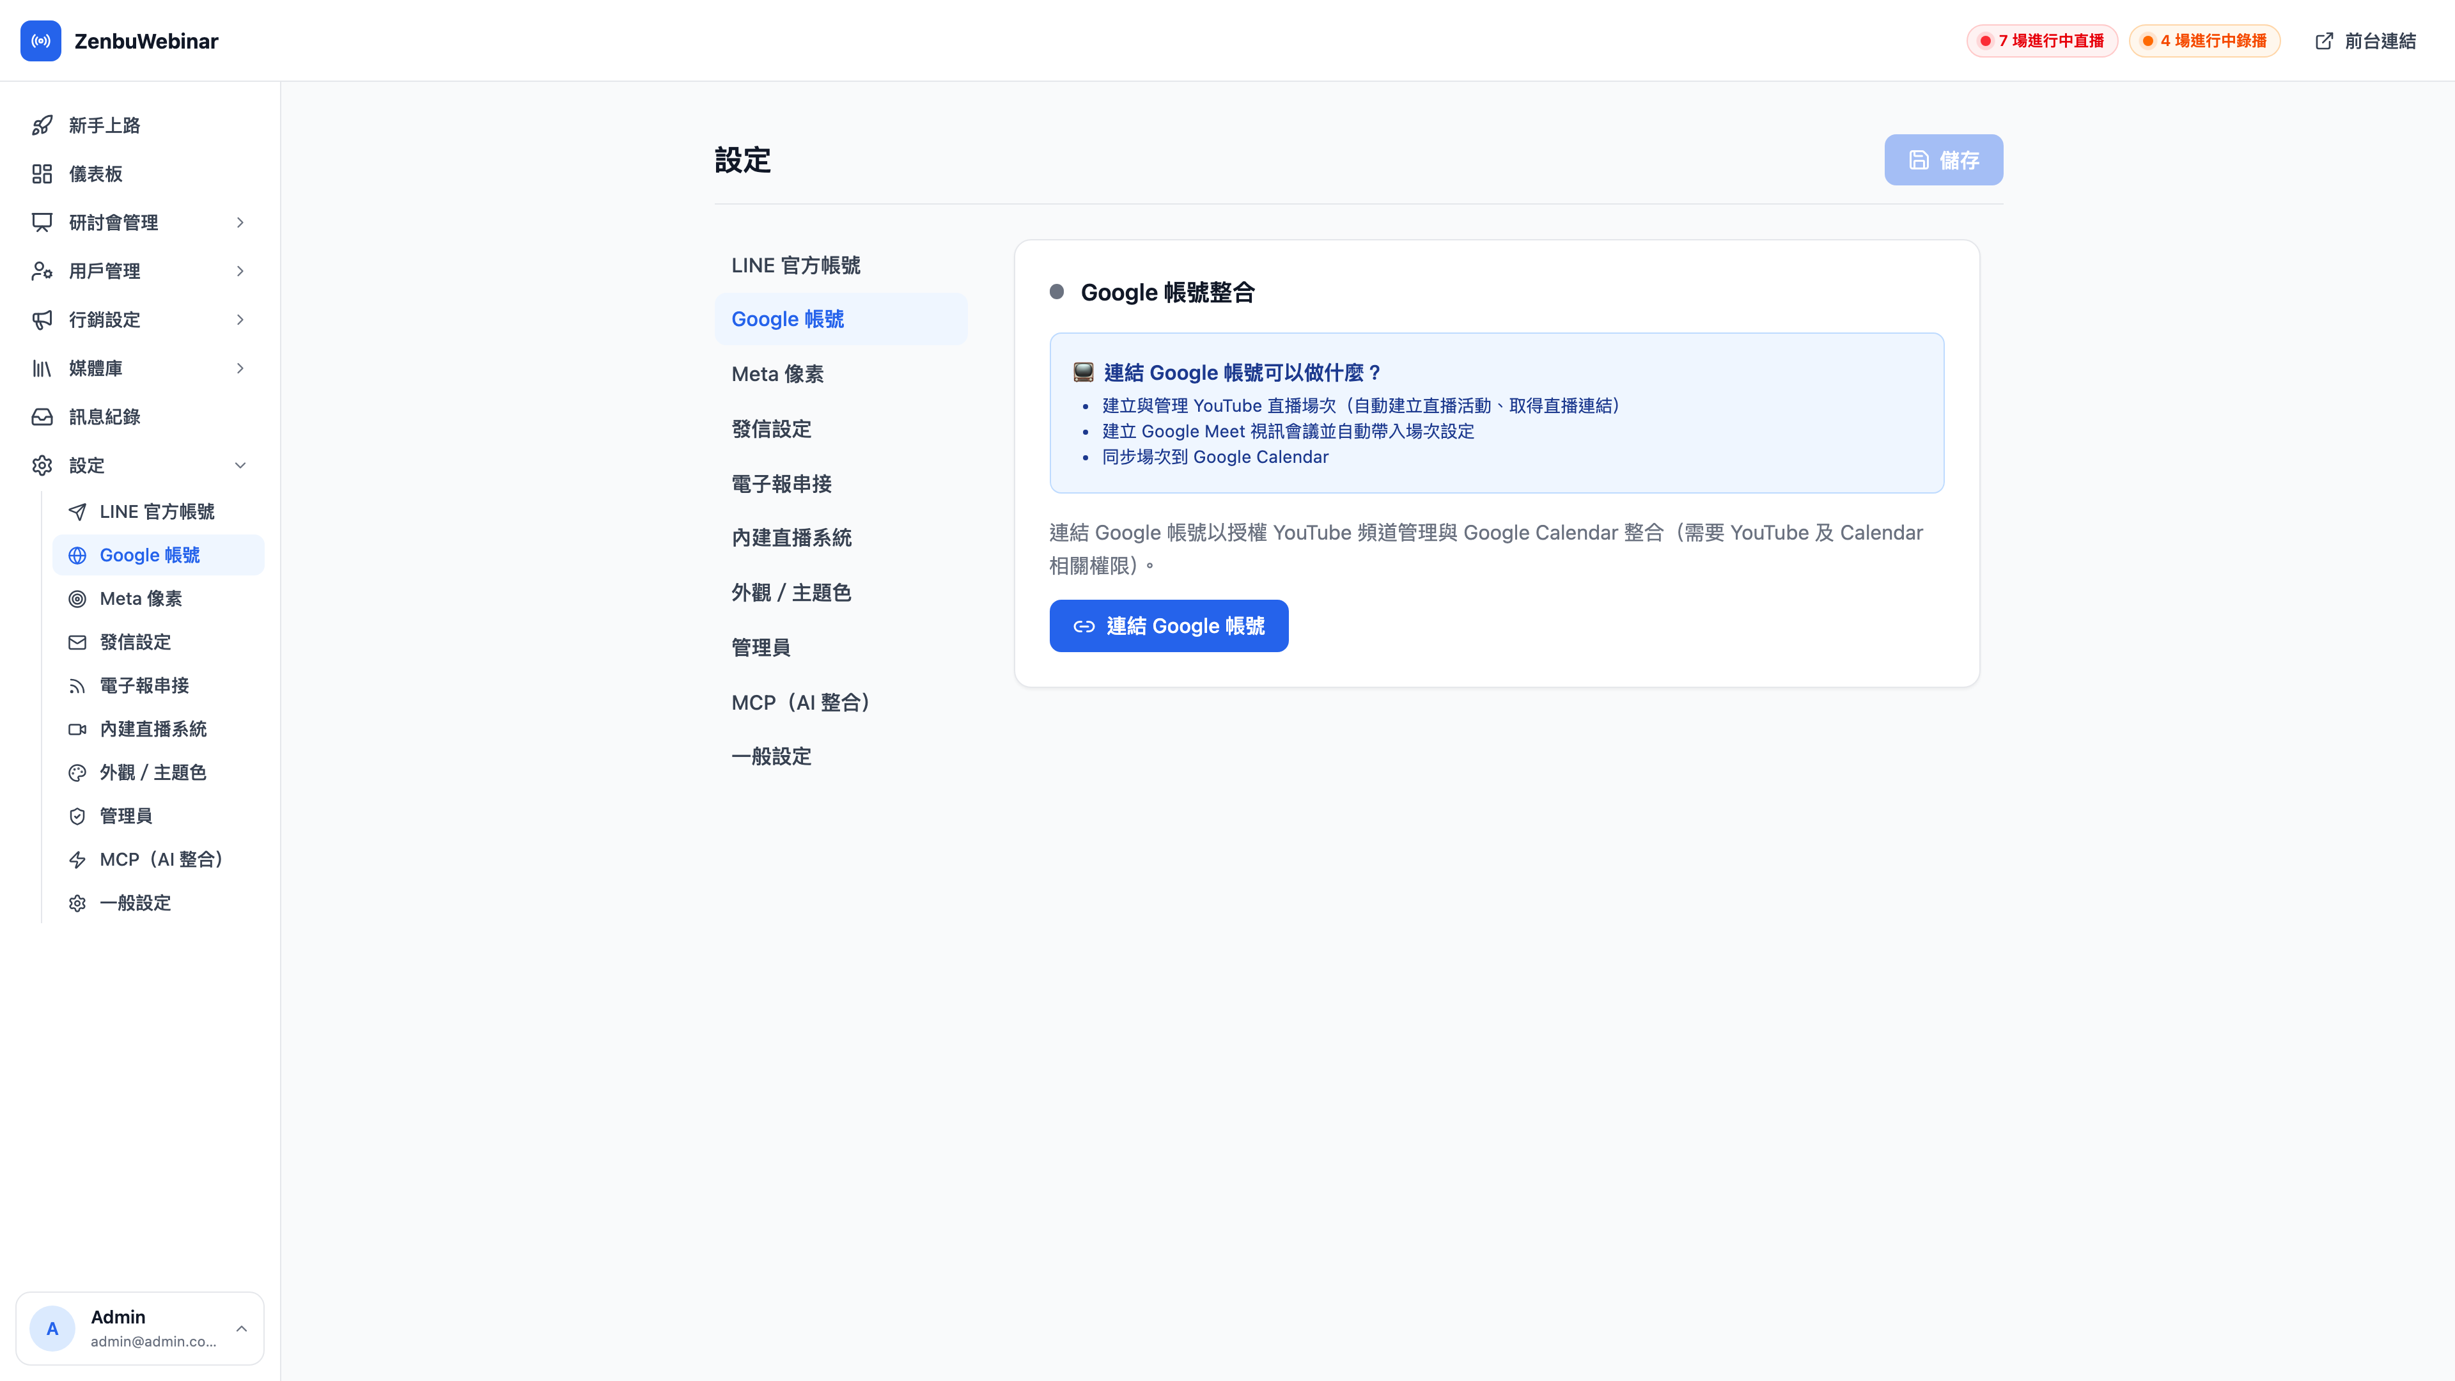Open sidebar submenu item 一般設定
This screenshot has height=1381, width=2455.
(158, 903)
